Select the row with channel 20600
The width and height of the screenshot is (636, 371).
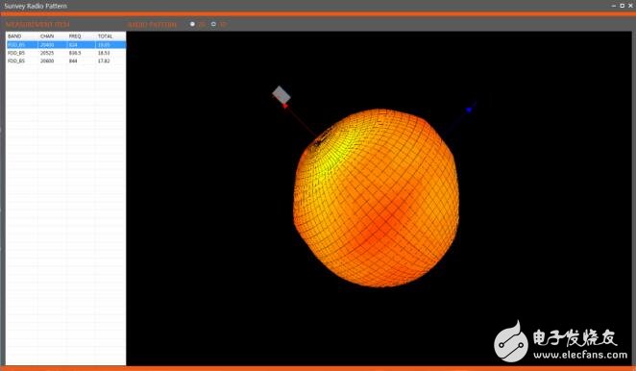[x=65, y=61]
